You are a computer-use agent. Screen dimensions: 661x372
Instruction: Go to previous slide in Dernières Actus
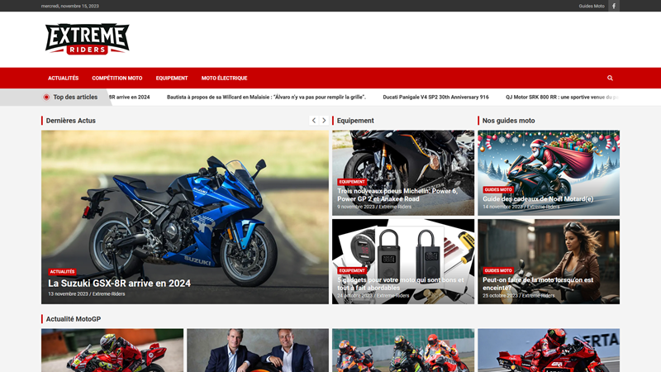point(314,121)
